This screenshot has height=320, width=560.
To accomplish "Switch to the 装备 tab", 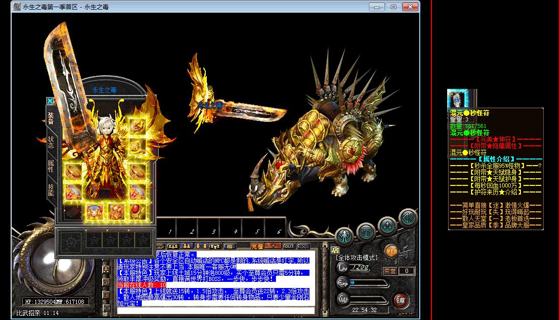I will [x=51, y=118].
